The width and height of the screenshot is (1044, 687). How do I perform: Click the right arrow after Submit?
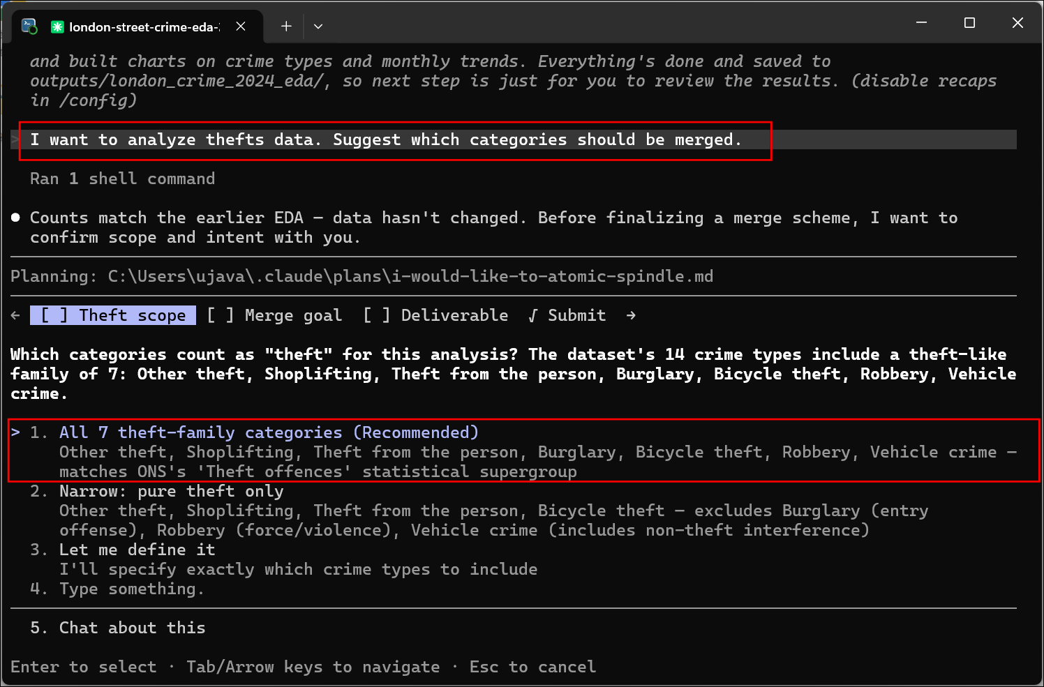[x=631, y=315]
